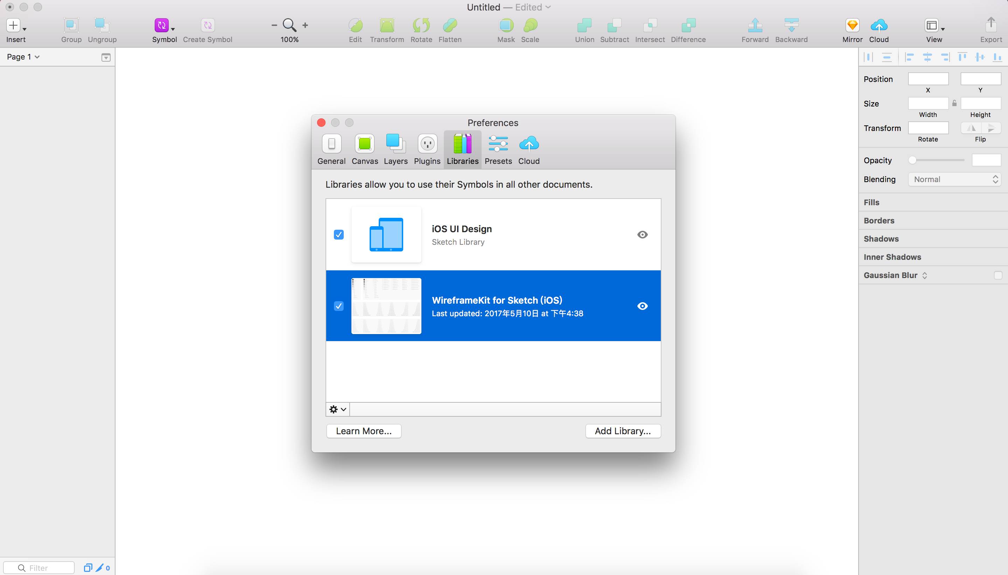Click Learn More link
1008x575 pixels.
coord(363,431)
